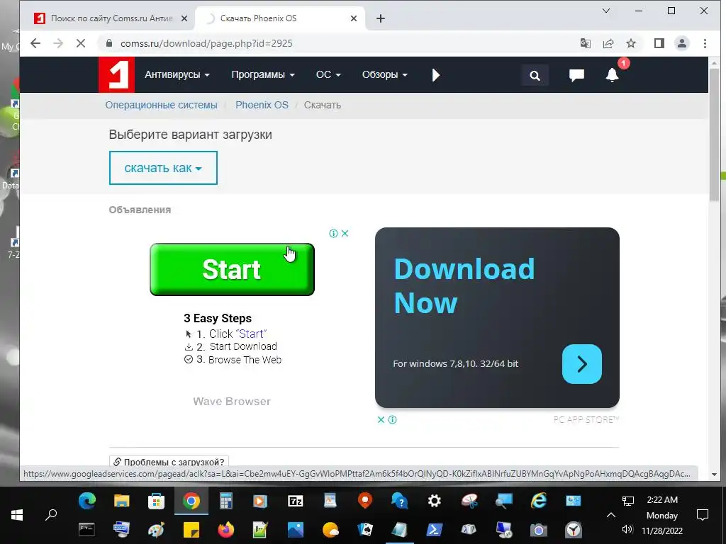
Task: Open the Chrome profile avatar
Action: (x=681, y=43)
